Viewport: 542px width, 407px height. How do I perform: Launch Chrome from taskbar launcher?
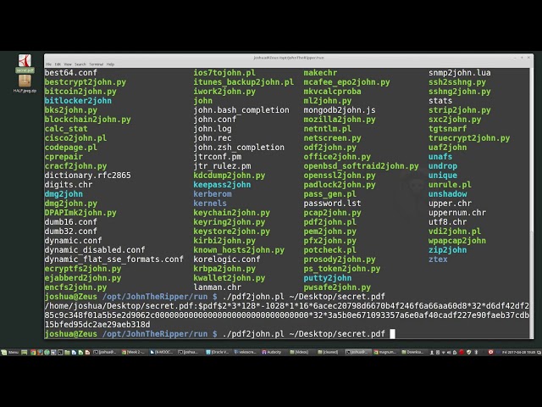pos(33,353)
